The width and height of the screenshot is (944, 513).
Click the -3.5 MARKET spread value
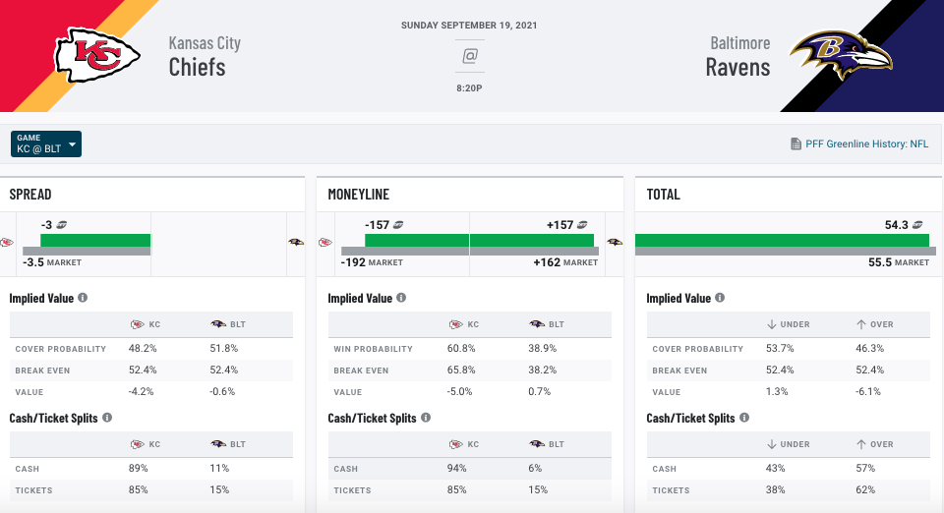coord(52,262)
